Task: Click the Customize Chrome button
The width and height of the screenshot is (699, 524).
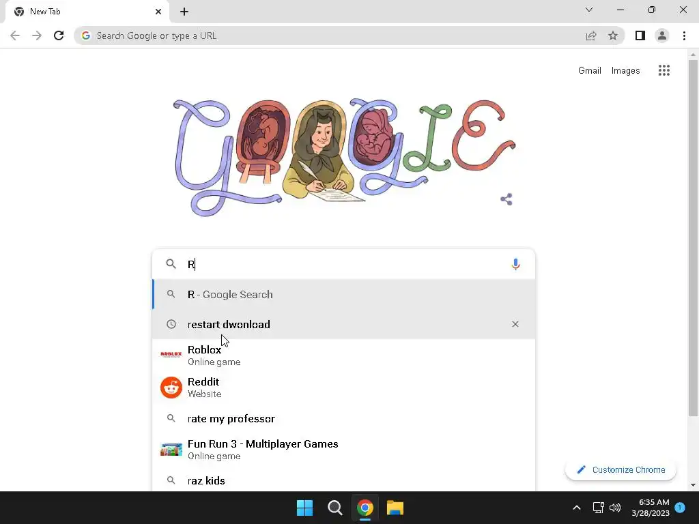Action: click(620, 469)
